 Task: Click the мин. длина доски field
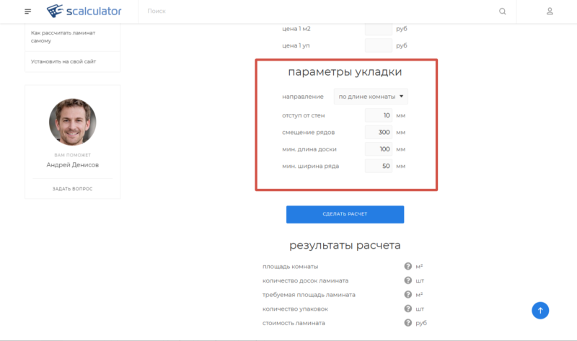(378, 149)
